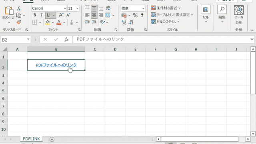Align text left
Image resolution: width=256 pixels, height=144 pixels.
[x=87, y=15]
